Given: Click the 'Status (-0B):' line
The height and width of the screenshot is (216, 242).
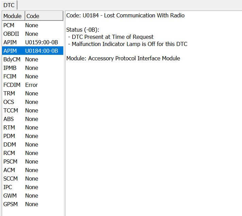Looking at the screenshot, I should (x=83, y=30).
